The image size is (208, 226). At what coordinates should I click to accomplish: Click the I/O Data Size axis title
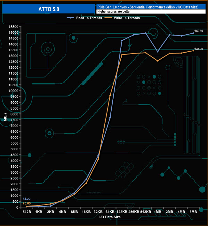109,217
